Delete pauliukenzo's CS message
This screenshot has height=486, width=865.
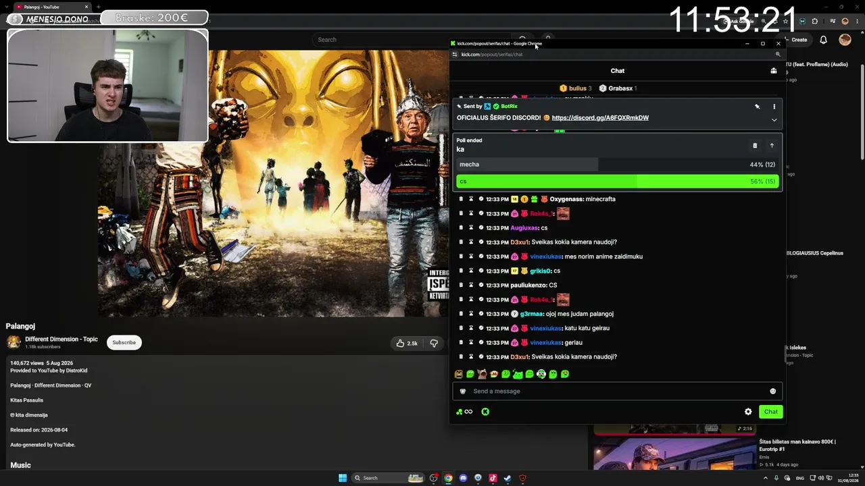point(461,286)
